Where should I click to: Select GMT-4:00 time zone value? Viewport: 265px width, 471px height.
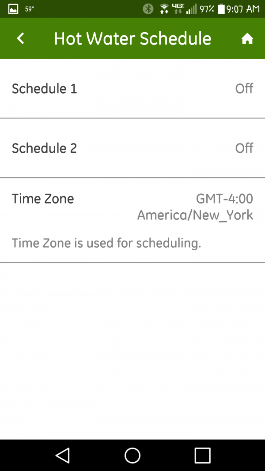tap(224, 199)
